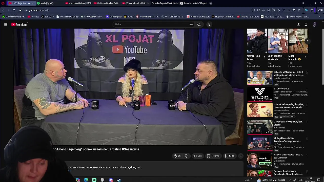Click the main video player
The image size is (324, 182).
point(129,87)
